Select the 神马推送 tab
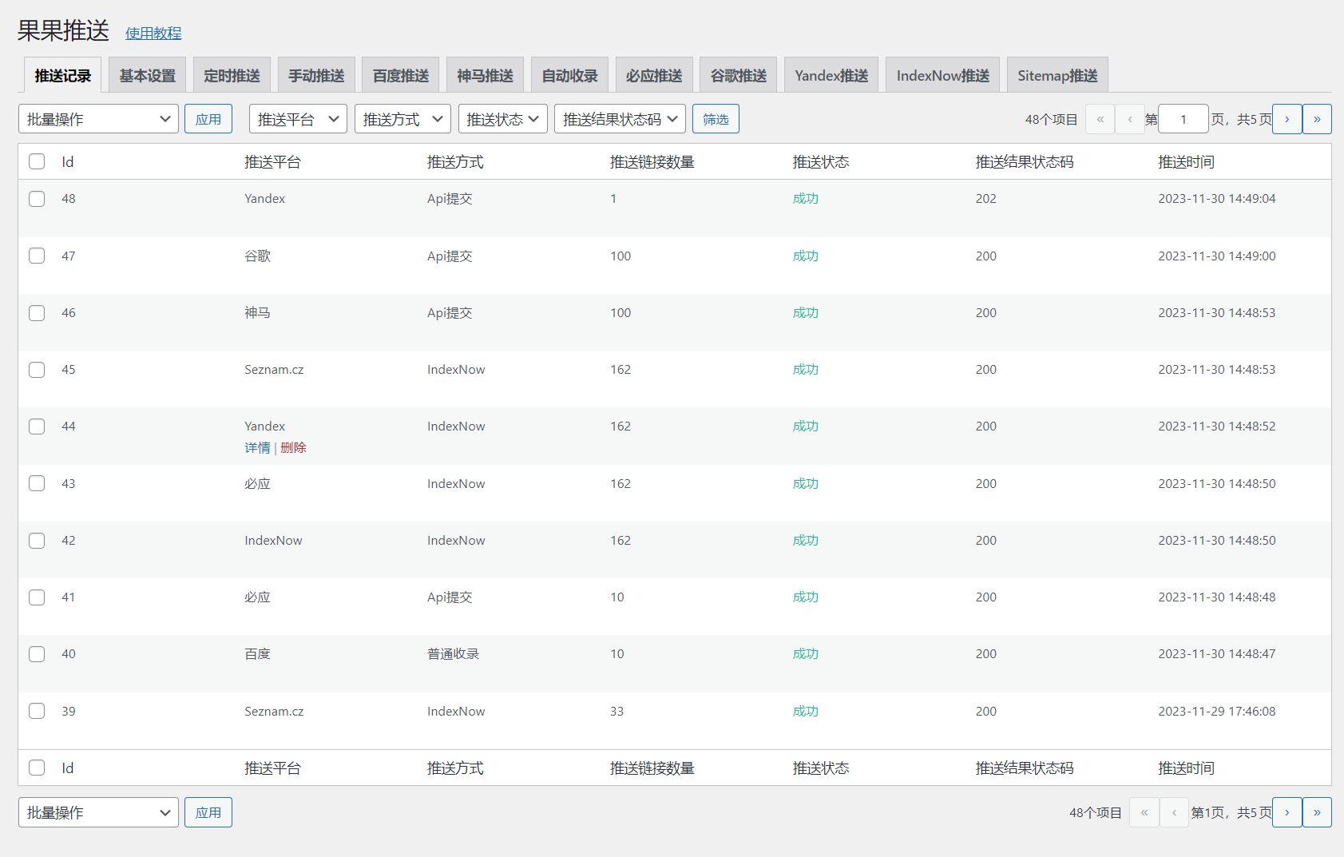The width and height of the screenshot is (1344, 857). [x=485, y=75]
